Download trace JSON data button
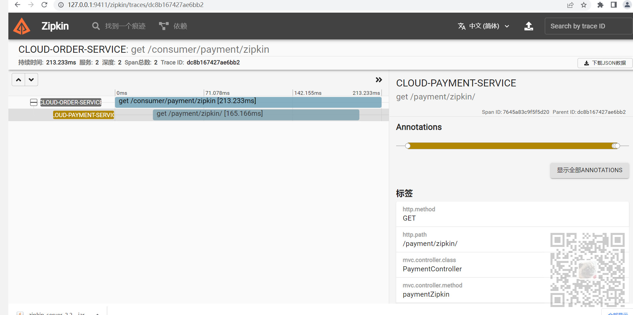The image size is (633, 315). 605,63
